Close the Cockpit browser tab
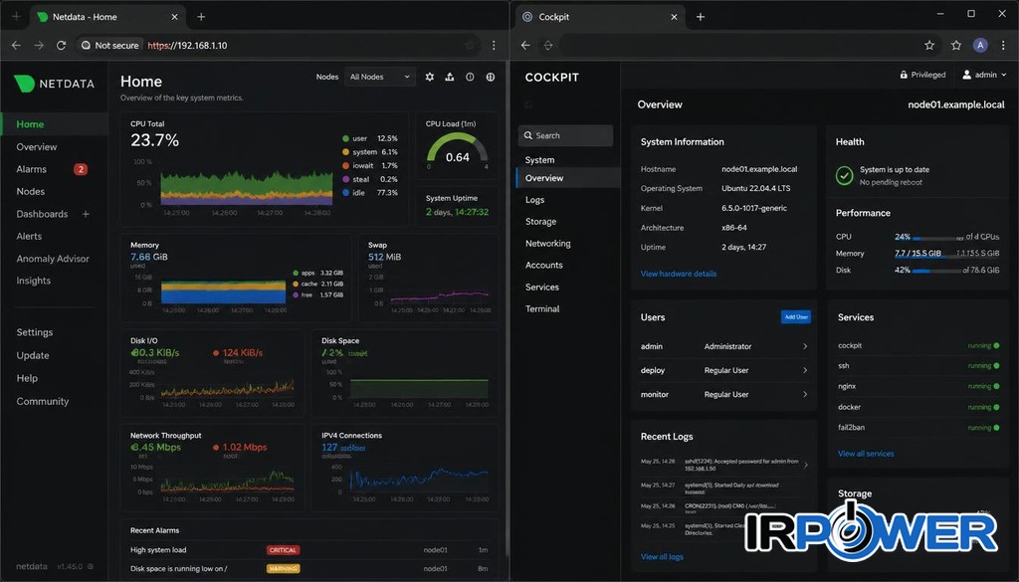This screenshot has width=1019, height=582. click(x=674, y=17)
